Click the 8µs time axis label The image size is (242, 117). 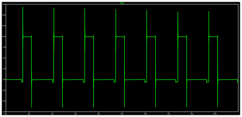[99, 114]
